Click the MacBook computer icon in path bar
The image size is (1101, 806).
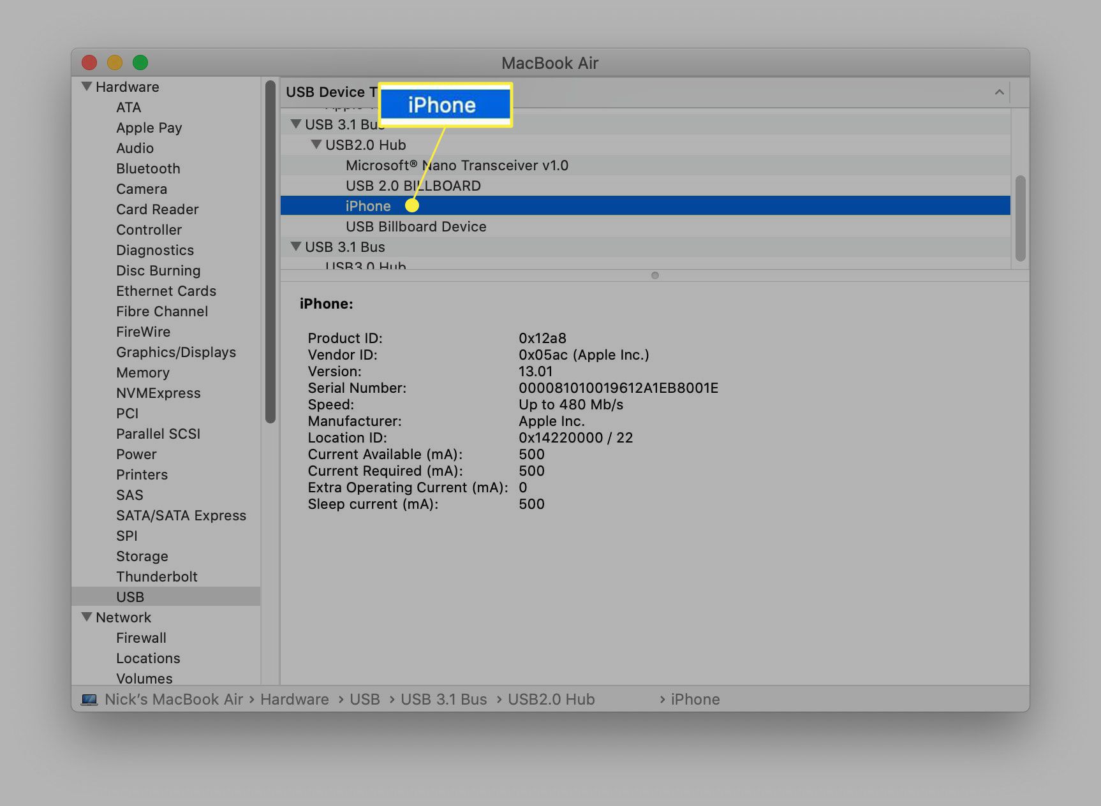(x=89, y=700)
